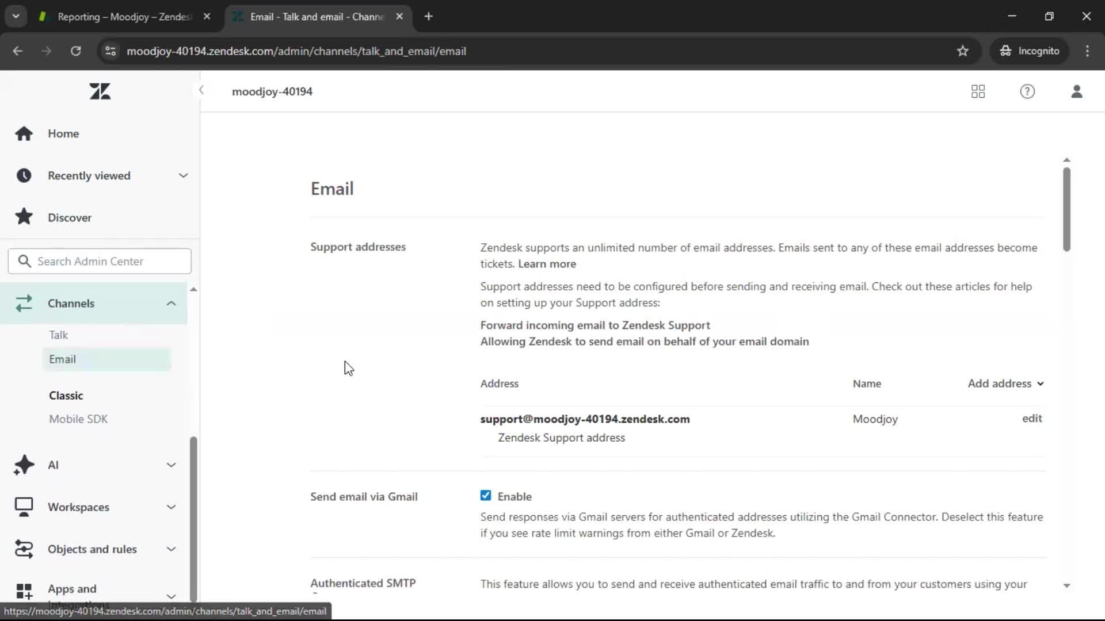Edit the support@moodjoy address
This screenshot has height=621, width=1105.
pyautogui.click(x=1031, y=418)
